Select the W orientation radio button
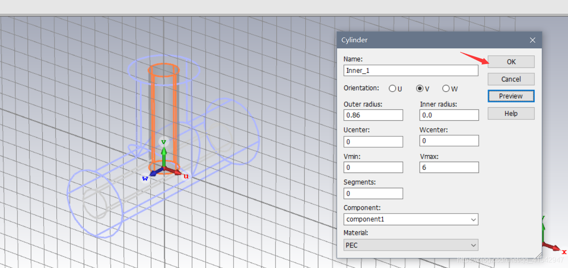This screenshot has height=268, width=568. tap(446, 88)
